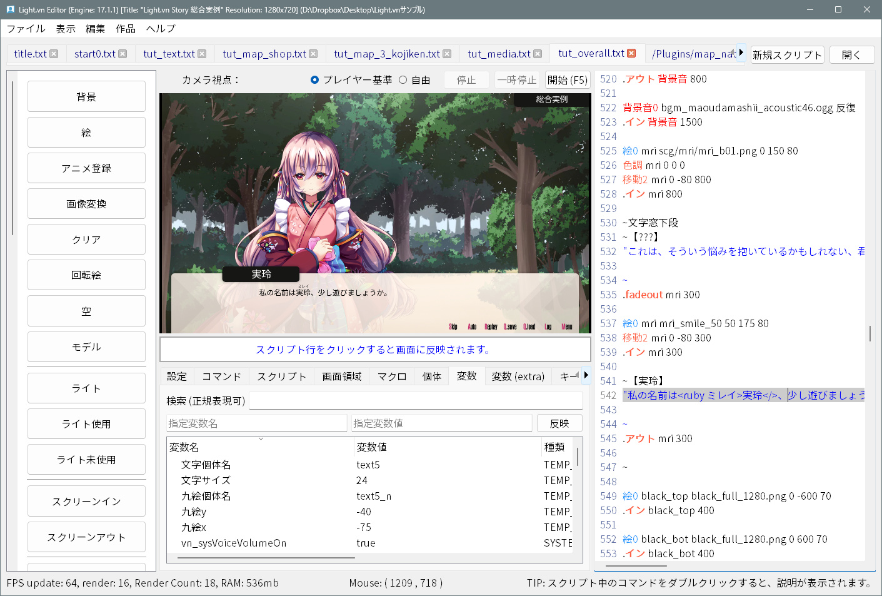This screenshot has width=882, height=596.
Task: Switch to the マクロ tab
Action: 392,376
